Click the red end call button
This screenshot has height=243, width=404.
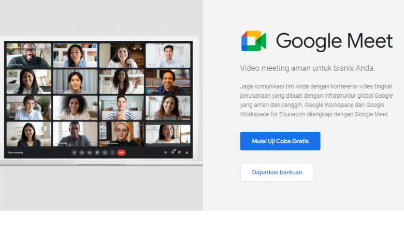coord(121,153)
